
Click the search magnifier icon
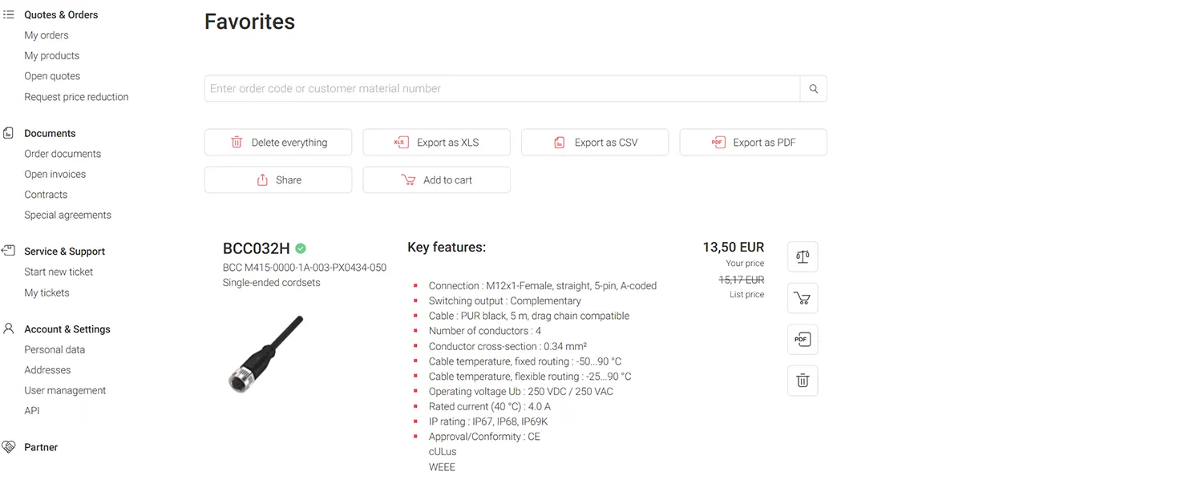coord(813,89)
